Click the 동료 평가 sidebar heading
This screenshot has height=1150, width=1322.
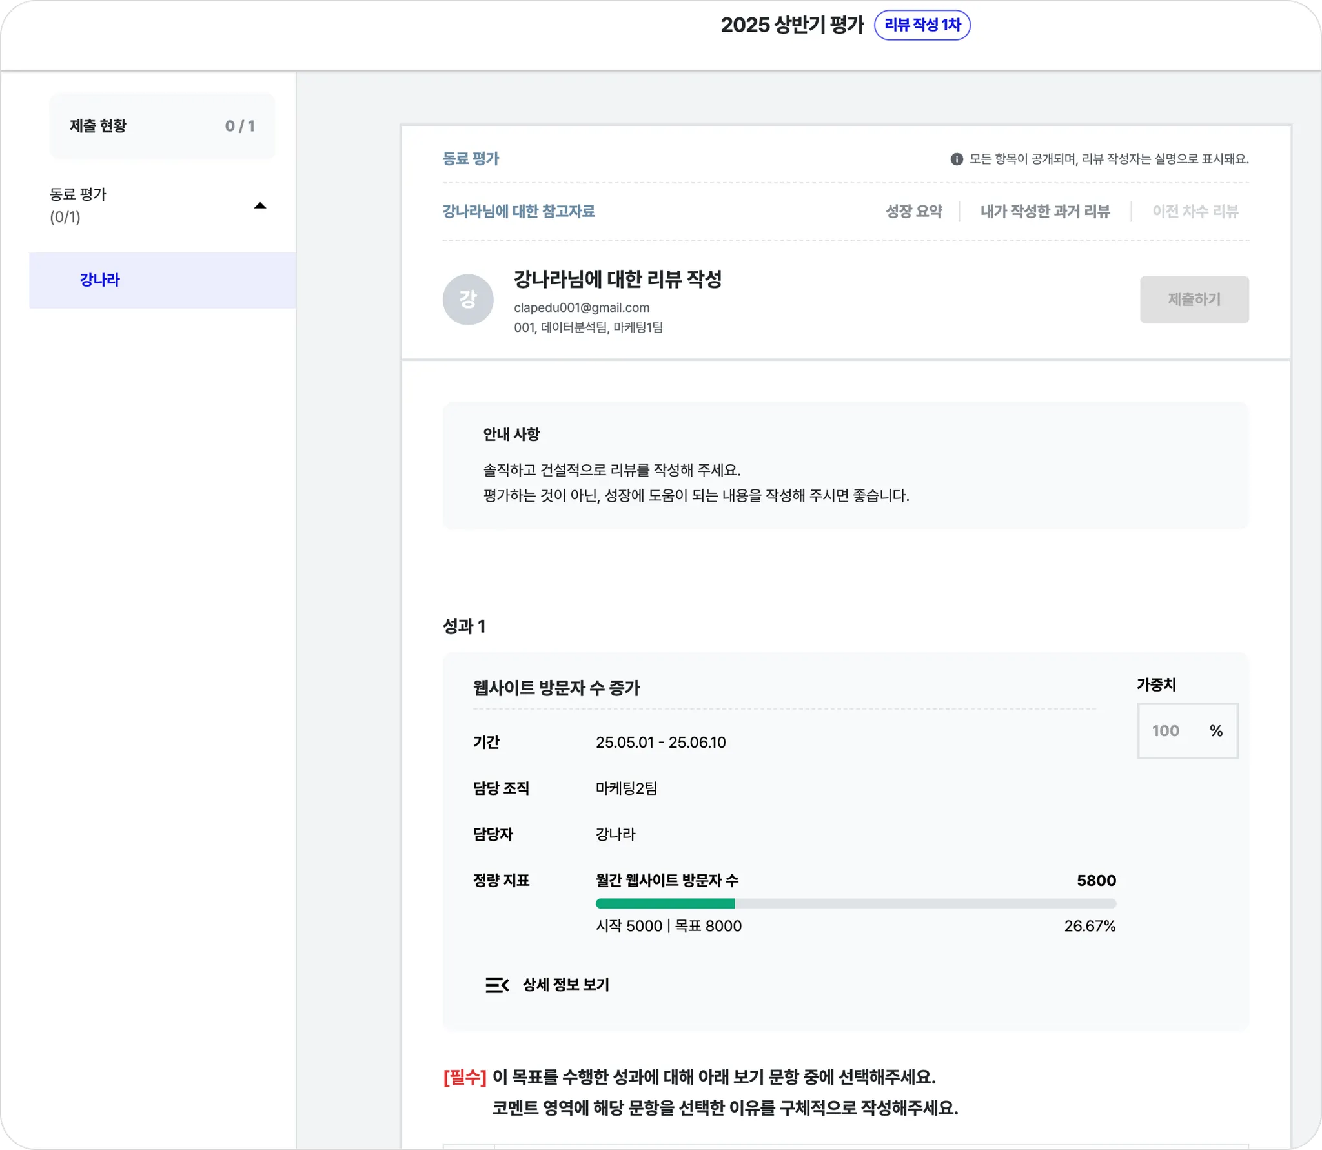(x=78, y=194)
